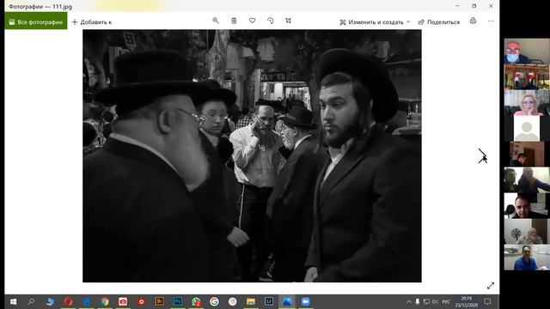Screen dimensions: 550x309
Task: Select Zoom participant with blonde hair
Action: tap(527, 103)
